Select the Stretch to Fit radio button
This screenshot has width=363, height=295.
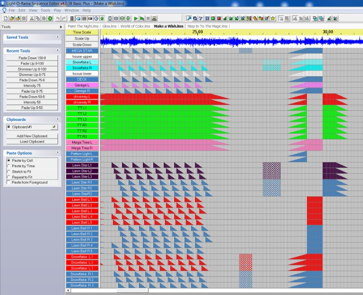[x=9, y=172]
